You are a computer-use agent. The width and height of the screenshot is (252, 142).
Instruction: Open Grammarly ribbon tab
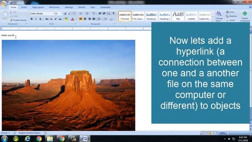pos(105,7)
